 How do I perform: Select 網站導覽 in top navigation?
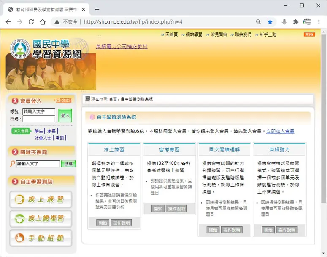tap(194, 34)
